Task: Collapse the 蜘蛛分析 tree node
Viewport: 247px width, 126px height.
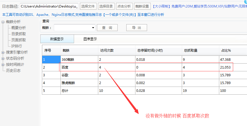Action: 3,22
